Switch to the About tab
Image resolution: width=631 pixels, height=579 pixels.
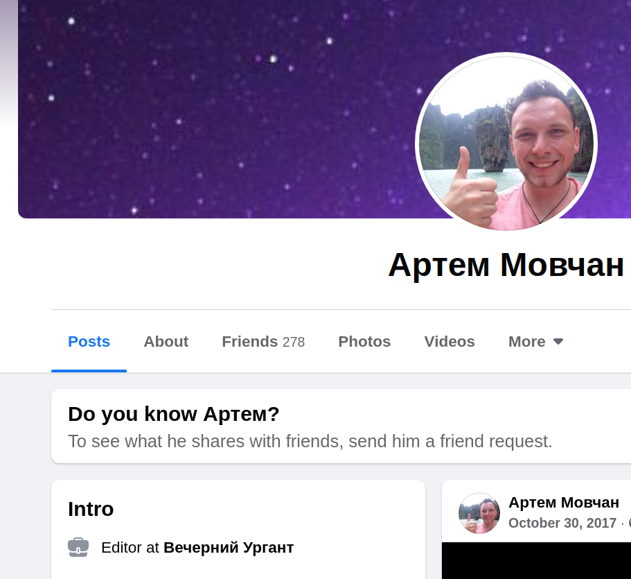(166, 342)
